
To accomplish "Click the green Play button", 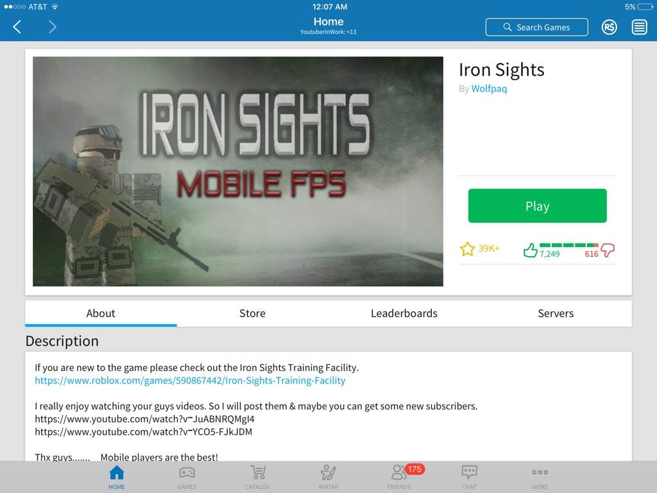I will tap(537, 206).
